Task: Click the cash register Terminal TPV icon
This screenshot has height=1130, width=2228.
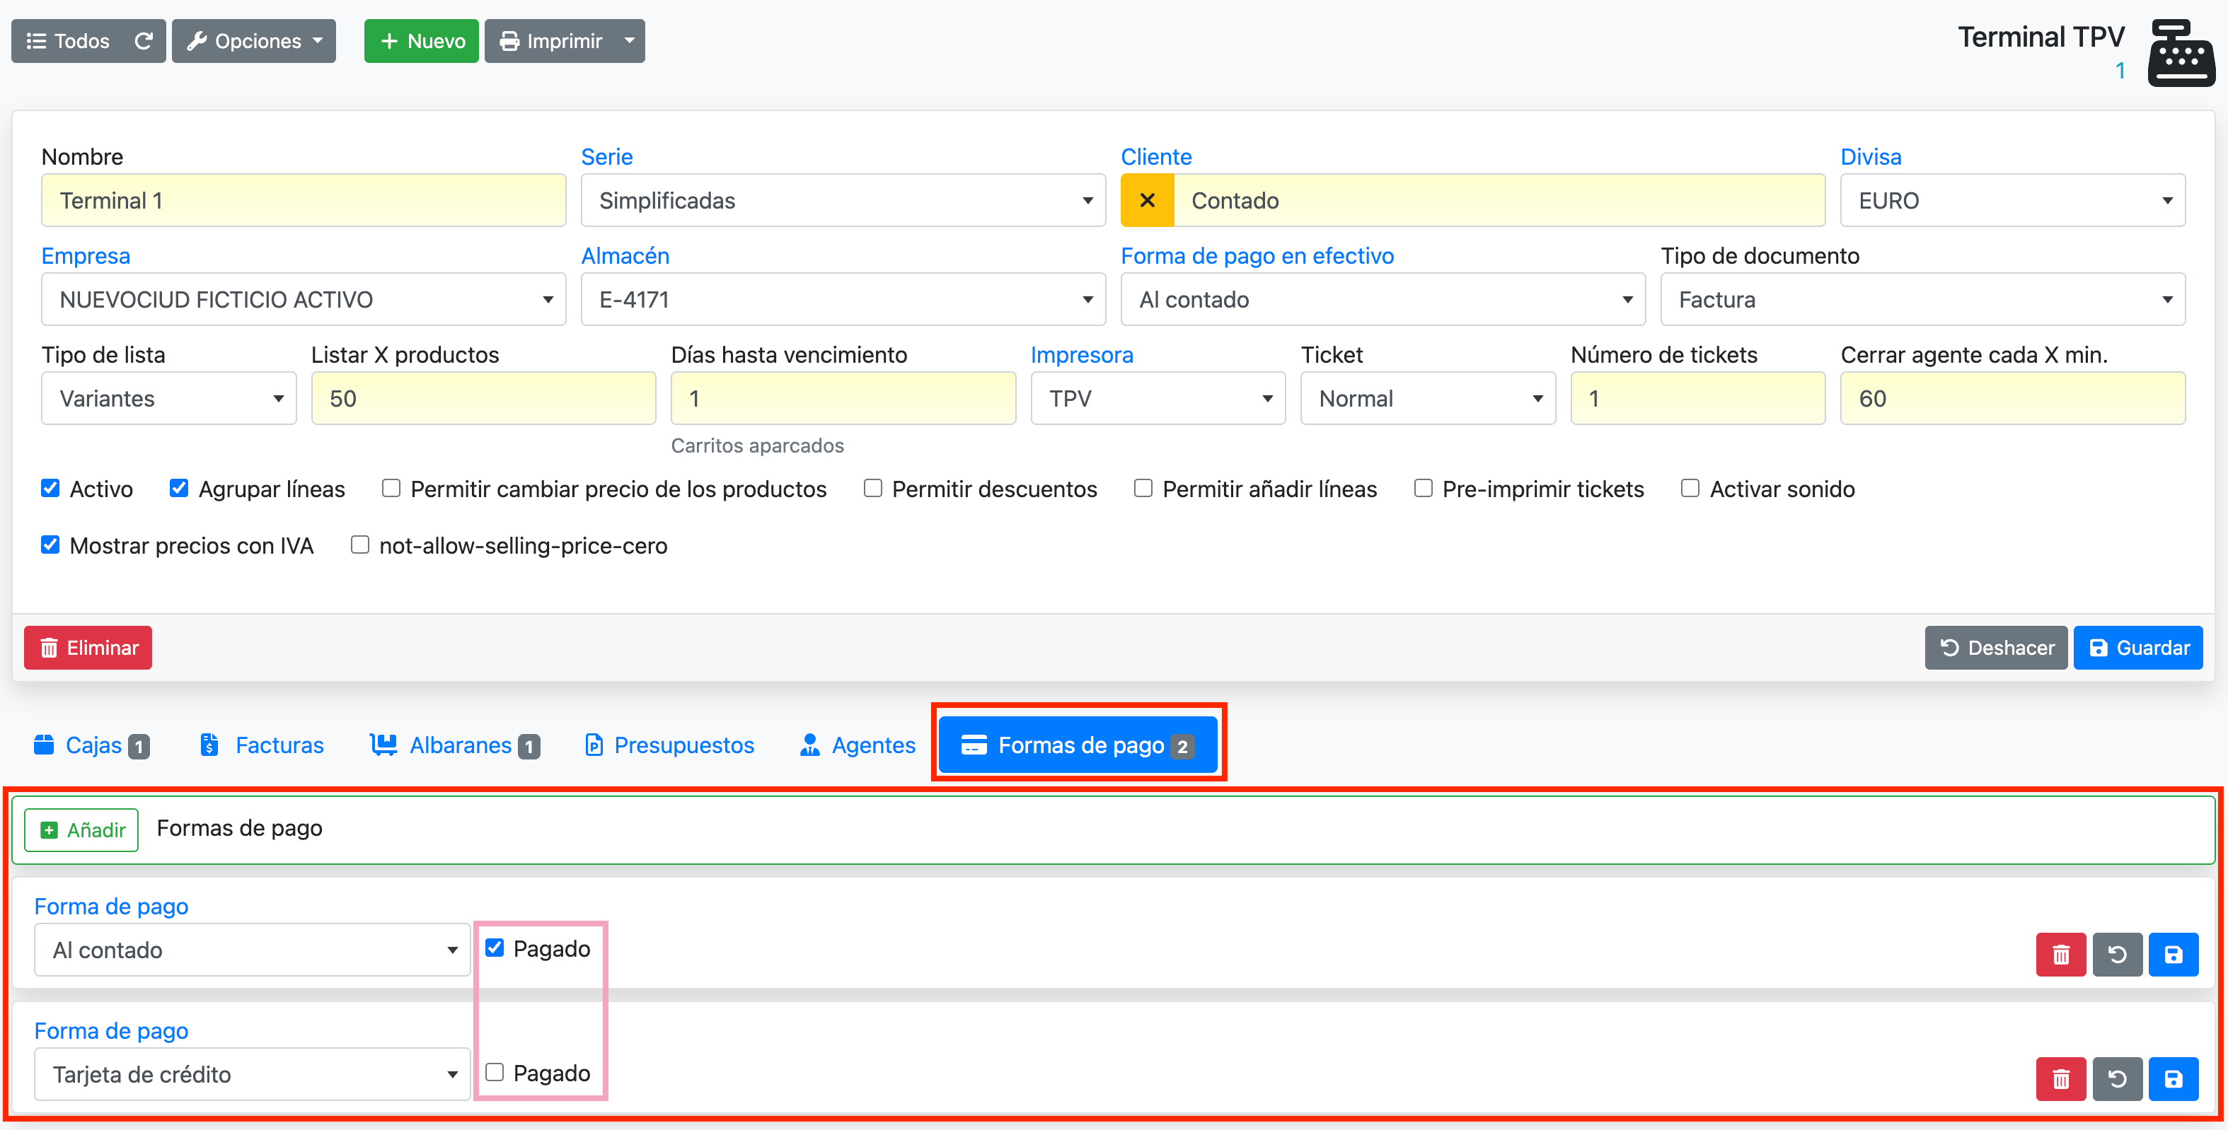Action: click(x=2180, y=54)
